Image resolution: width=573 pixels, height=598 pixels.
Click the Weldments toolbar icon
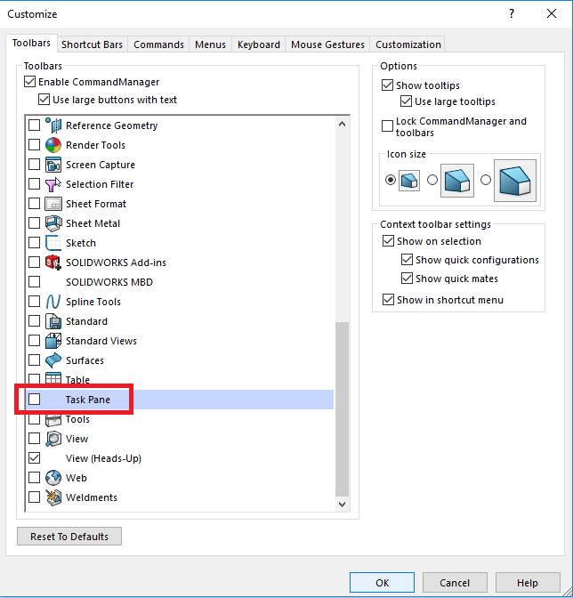click(52, 497)
